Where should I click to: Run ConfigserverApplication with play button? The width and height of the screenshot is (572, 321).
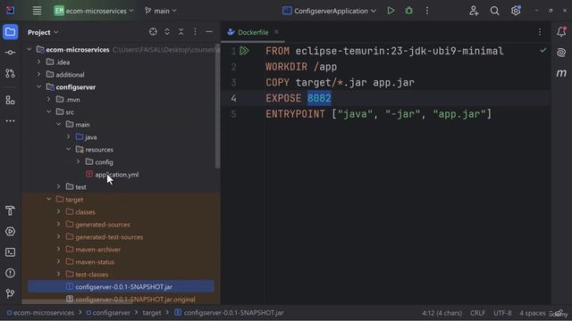tap(391, 11)
